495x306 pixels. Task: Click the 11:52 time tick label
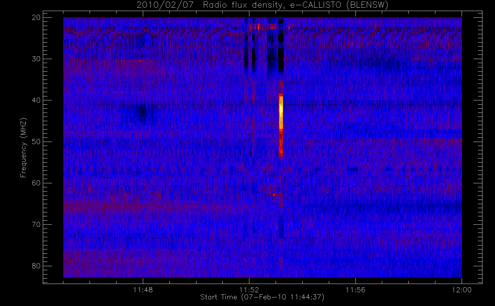249,290
